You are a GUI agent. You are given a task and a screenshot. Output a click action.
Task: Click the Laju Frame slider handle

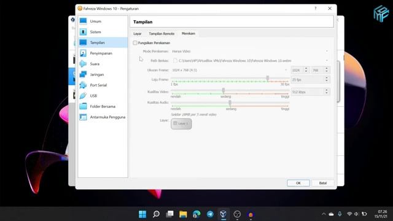[268, 79]
